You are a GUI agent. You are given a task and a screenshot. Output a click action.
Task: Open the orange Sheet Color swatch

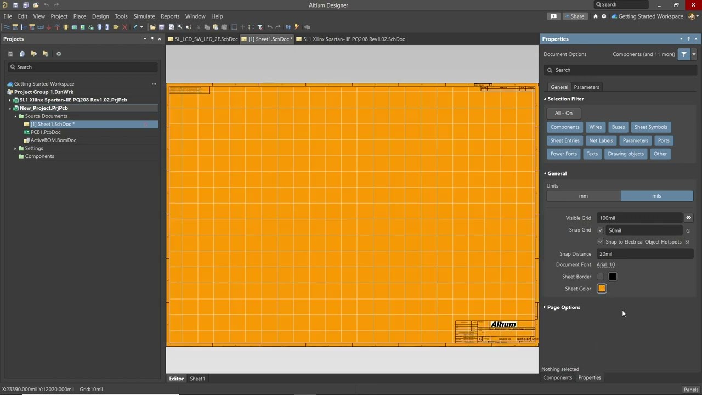[x=602, y=289]
